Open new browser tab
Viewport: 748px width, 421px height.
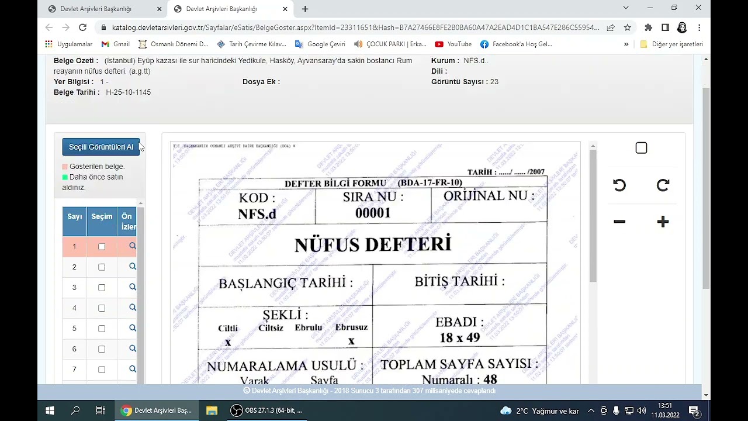305,9
